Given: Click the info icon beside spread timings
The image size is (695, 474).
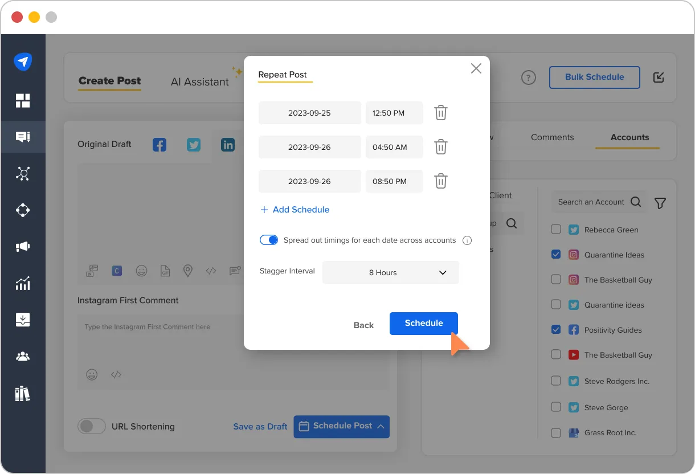Looking at the screenshot, I should [x=467, y=240].
